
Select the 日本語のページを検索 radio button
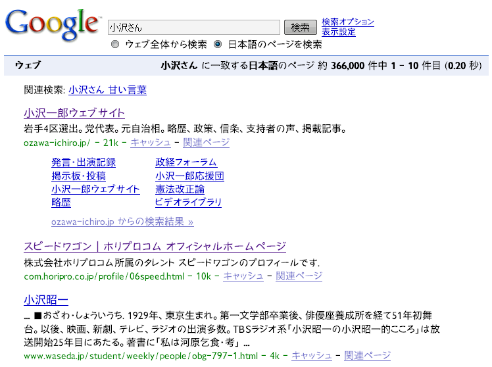218,44
